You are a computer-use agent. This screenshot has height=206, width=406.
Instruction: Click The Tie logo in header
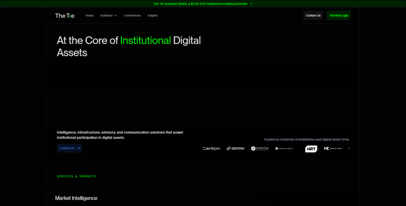pyautogui.click(x=65, y=15)
